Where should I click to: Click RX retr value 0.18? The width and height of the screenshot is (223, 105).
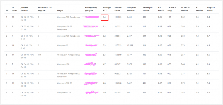pyautogui.click(x=160, y=74)
